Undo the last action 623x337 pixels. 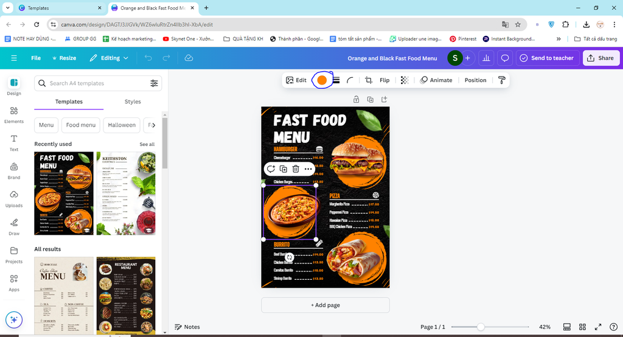tap(148, 58)
